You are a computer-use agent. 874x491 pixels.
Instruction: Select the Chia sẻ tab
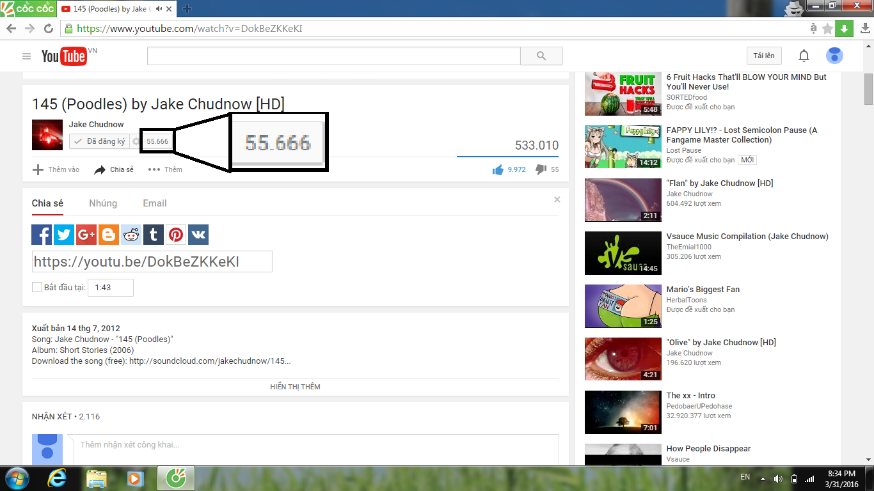[47, 203]
